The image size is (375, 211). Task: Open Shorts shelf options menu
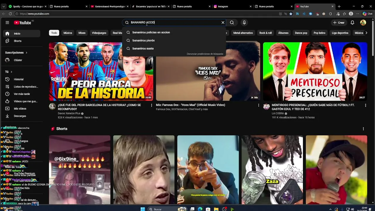tap(363, 129)
